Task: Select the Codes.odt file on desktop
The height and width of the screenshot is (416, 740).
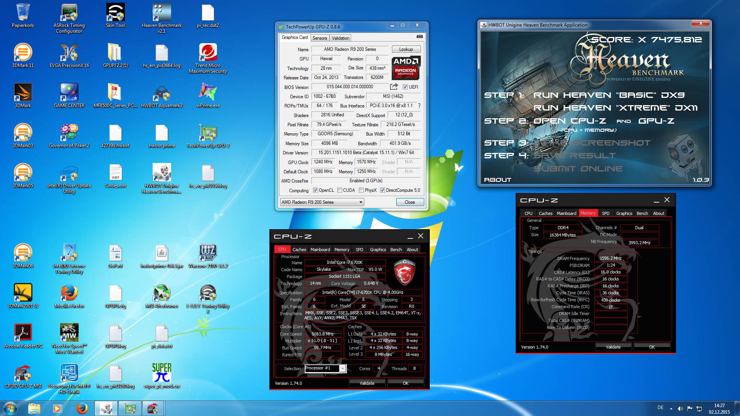Action: coord(115,176)
